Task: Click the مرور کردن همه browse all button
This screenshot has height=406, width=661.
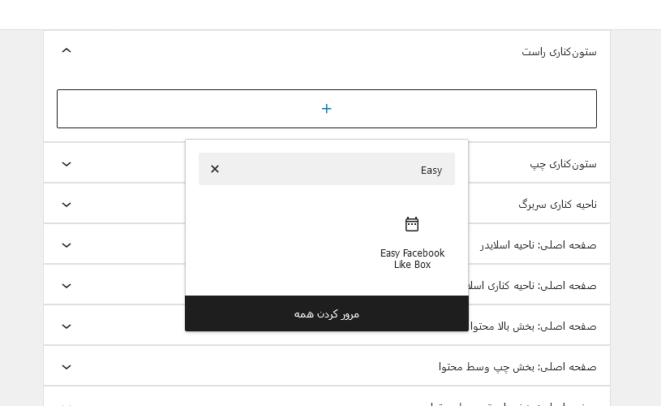Action: click(327, 313)
